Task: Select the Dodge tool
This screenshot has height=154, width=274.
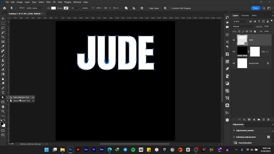Action: coord(3,83)
